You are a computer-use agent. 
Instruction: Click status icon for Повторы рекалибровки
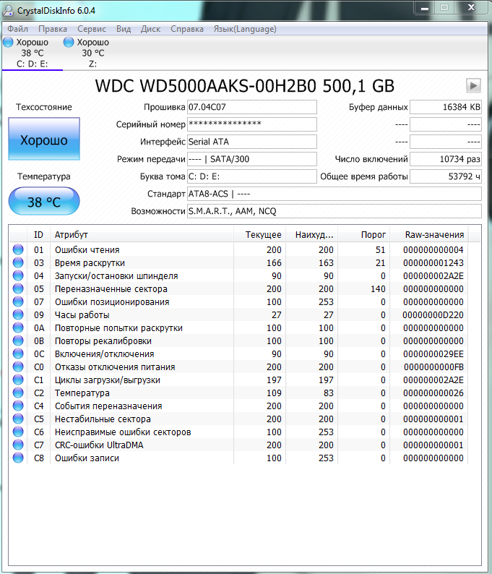click(x=18, y=340)
